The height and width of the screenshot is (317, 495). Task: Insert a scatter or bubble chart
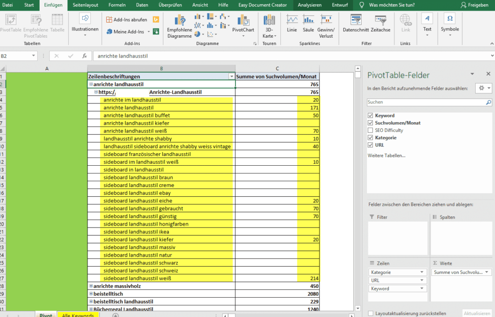click(212, 34)
